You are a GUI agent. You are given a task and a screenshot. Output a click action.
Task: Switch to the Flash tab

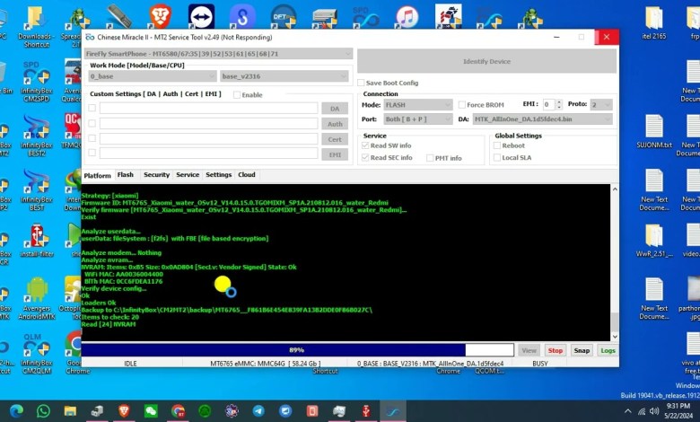(126, 174)
